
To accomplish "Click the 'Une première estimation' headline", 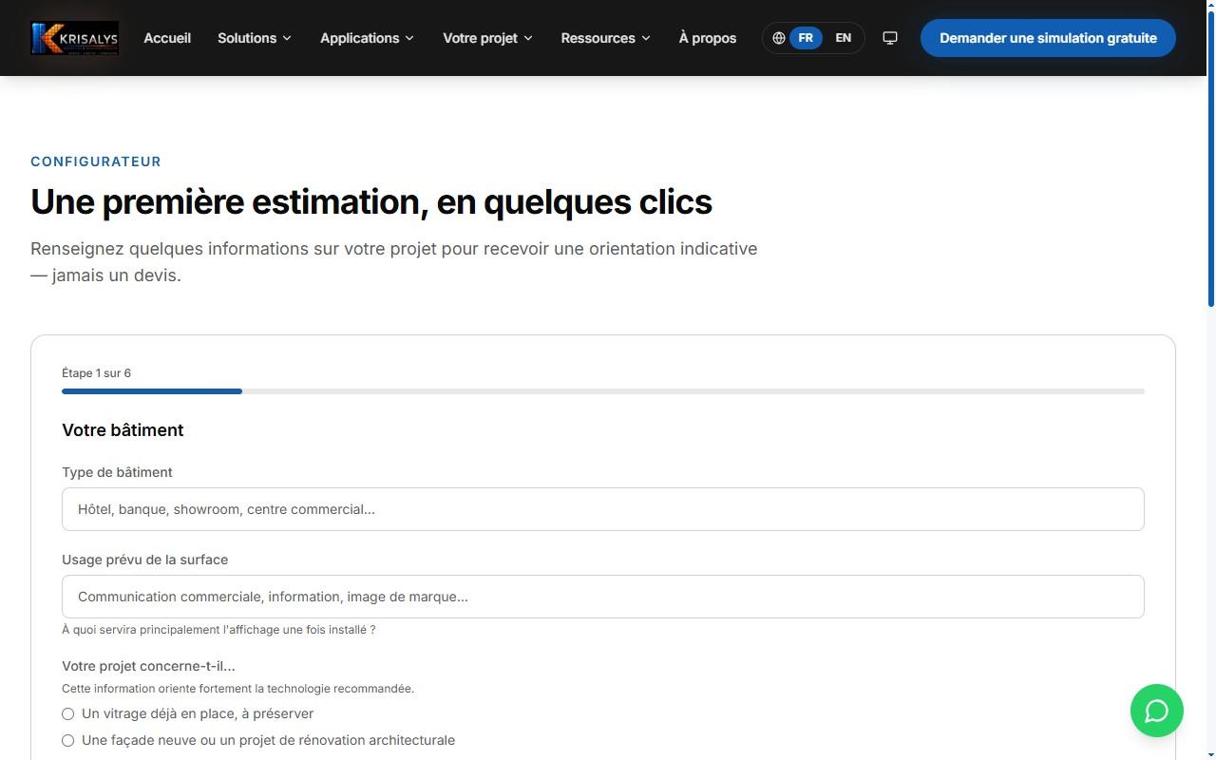I will (x=371, y=201).
